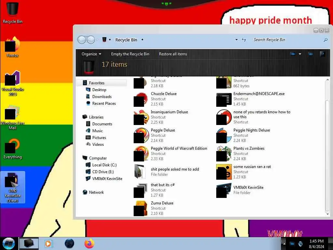Screen dimensions: 333x250
Task: Click the Explorer taskbar button
Action: 29,243
